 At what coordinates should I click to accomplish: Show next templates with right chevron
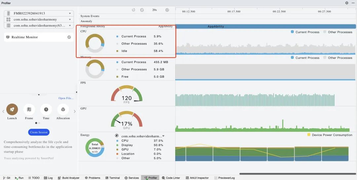click(x=75, y=112)
